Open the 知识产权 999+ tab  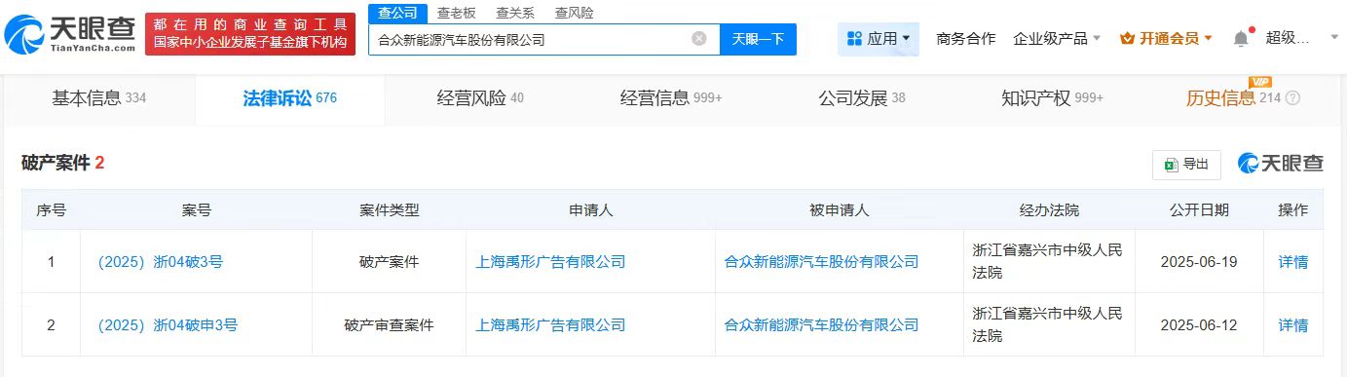coord(1052,98)
